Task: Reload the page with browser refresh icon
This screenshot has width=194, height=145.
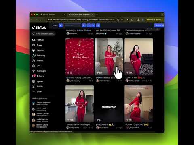Action: click(x=40, y=20)
